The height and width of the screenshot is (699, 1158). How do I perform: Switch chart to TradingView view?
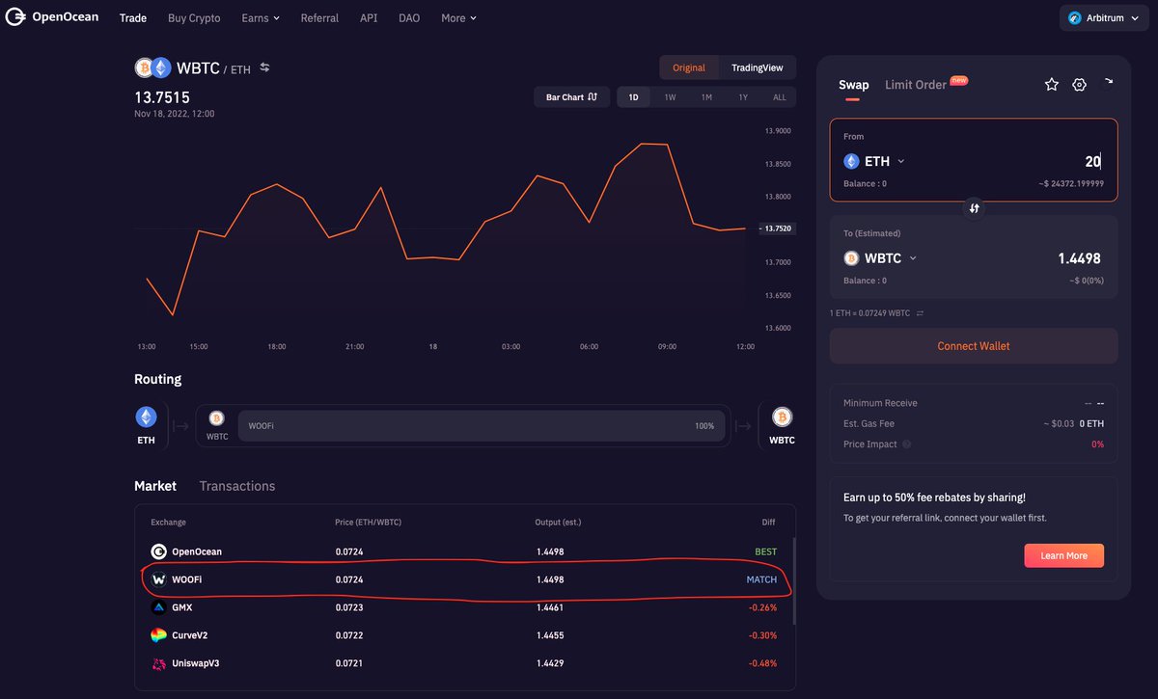click(758, 67)
